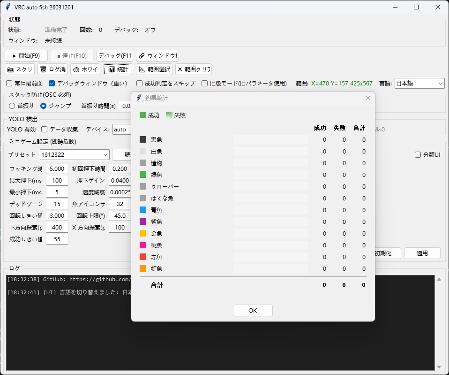The image size is (449, 375).
Task: Click the 範囲選択 region select button
Action: pos(154,69)
